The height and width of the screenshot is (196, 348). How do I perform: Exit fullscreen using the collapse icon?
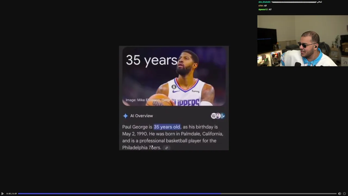344,194
